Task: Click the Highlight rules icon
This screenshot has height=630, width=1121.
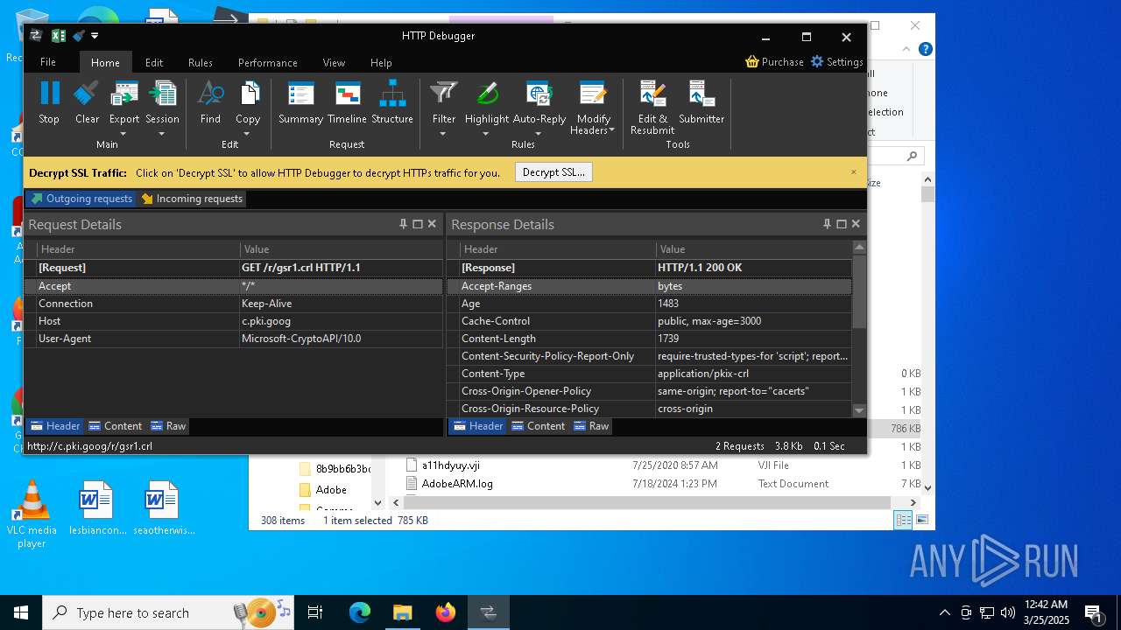Action: [487, 94]
